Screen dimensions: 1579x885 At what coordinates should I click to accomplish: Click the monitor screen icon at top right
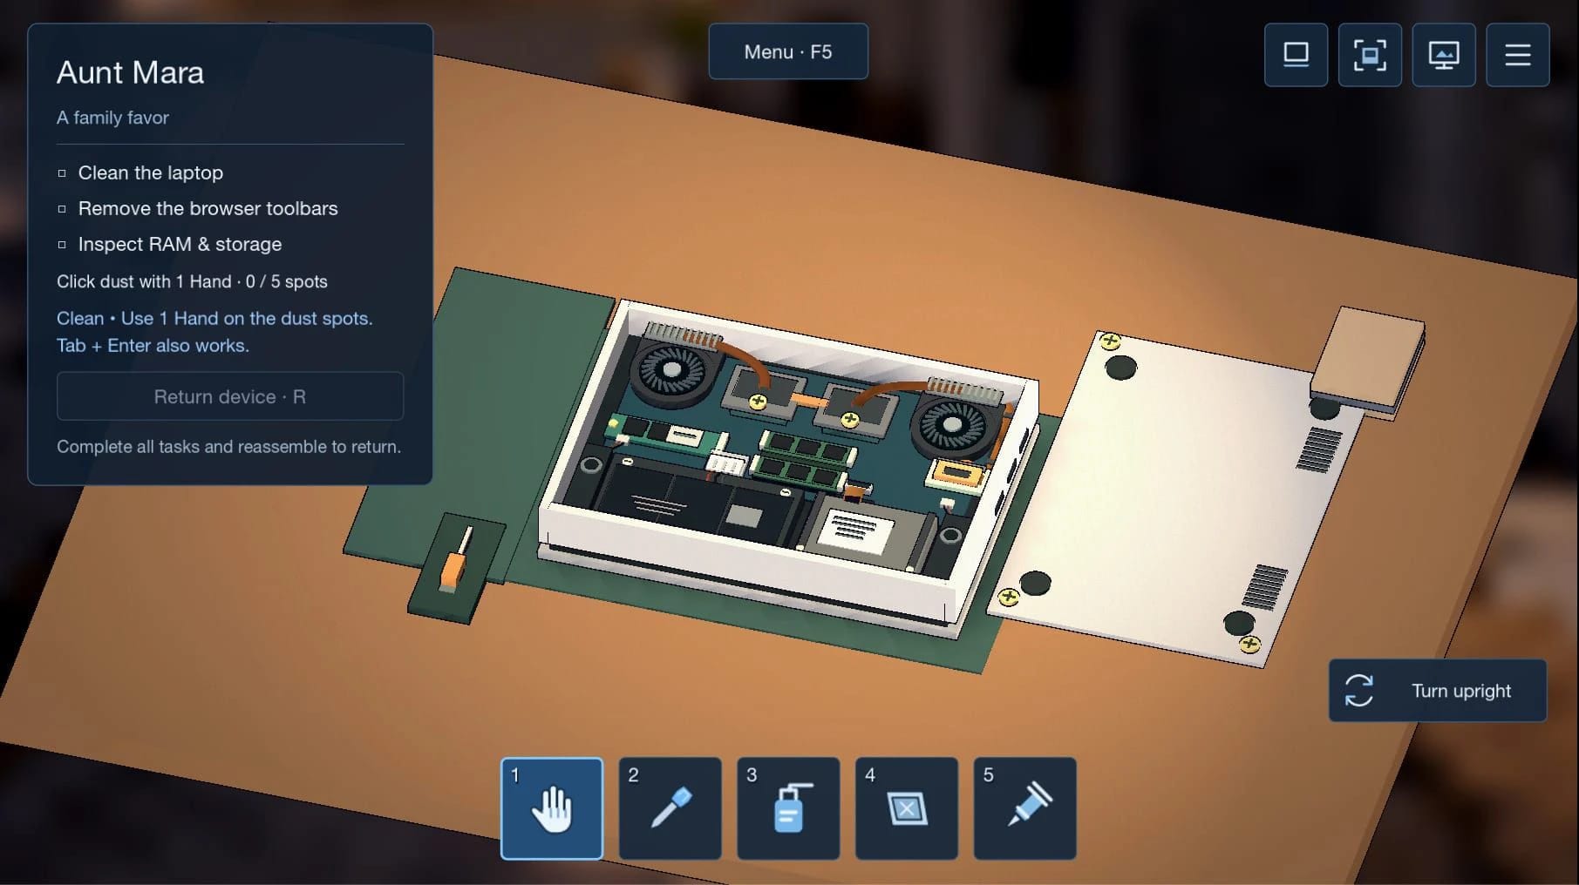coord(1444,55)
